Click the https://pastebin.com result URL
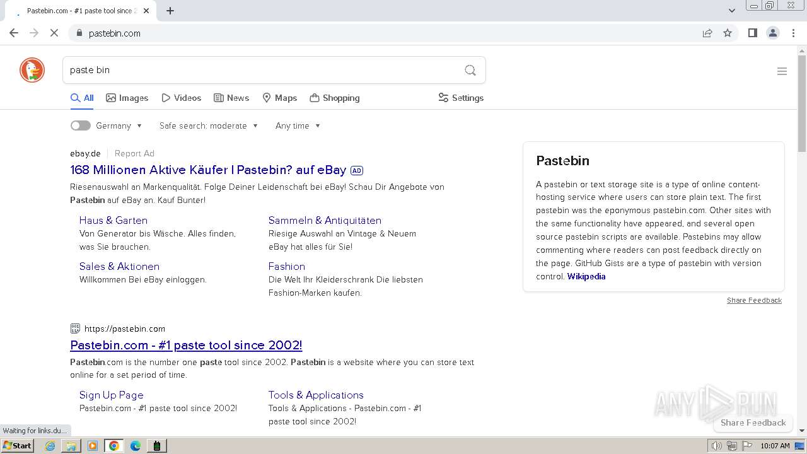Image resolution: width=807 pixels, height=454 pixels. (125, 329)
